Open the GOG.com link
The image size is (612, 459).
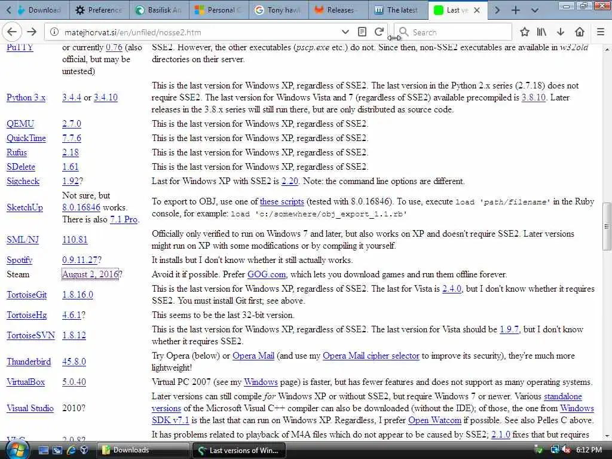coord(267,274)
